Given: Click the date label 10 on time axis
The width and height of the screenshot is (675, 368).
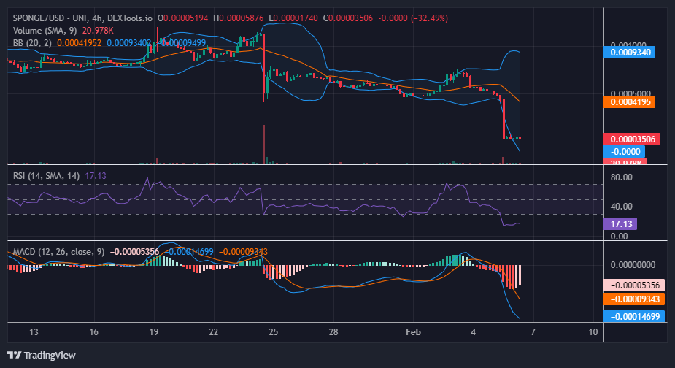Looking at the screenshot, I should (593, 332).
